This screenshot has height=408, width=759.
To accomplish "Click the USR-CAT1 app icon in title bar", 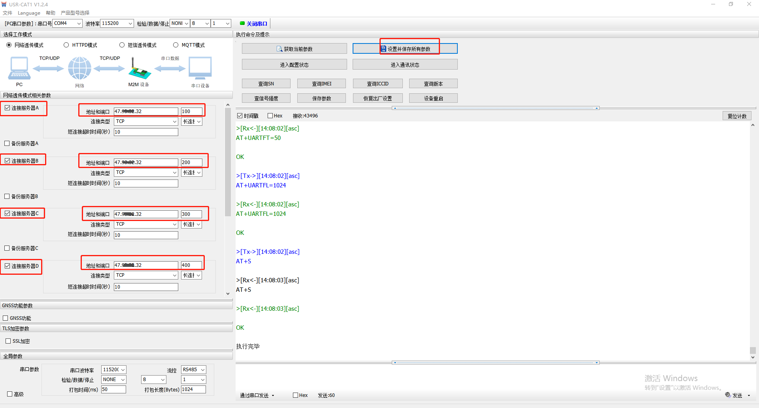I will [x=4, y=4].
